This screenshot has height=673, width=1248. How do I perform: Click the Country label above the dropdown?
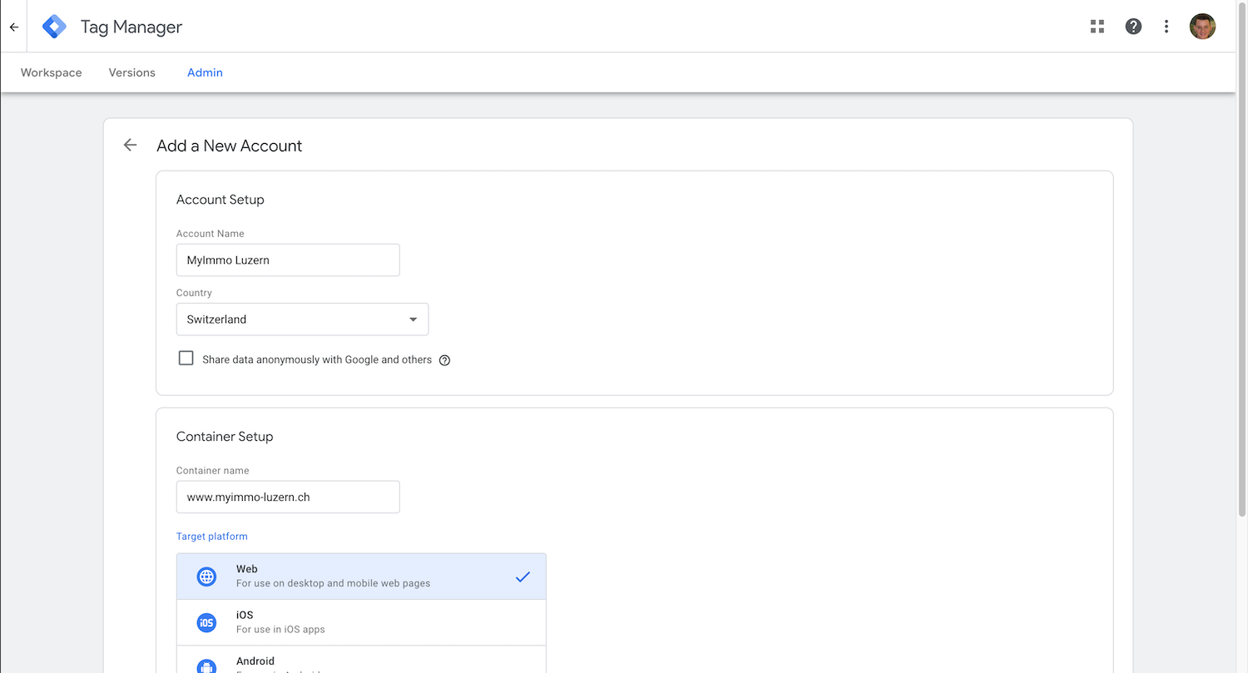194,293
